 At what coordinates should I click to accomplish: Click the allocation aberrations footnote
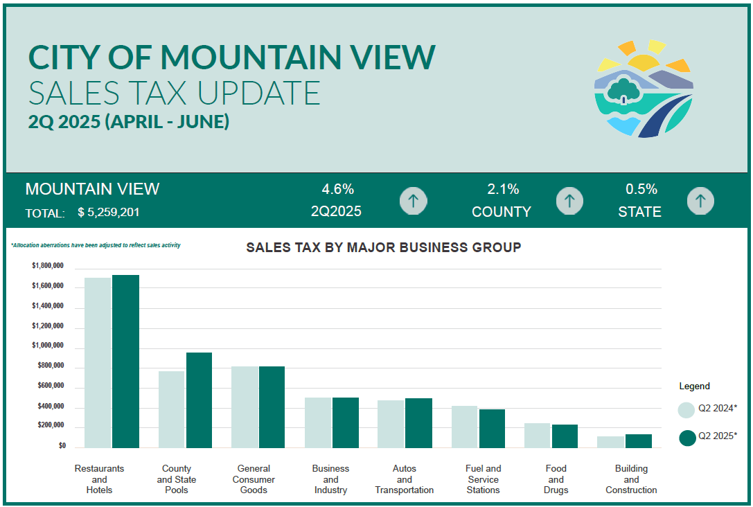[97, 244]
